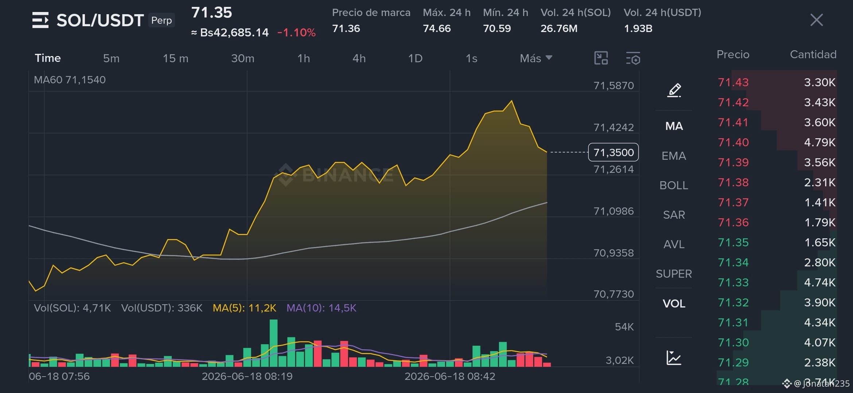Toggle the MA indicator
853x393 pixels.
point(674,126)
